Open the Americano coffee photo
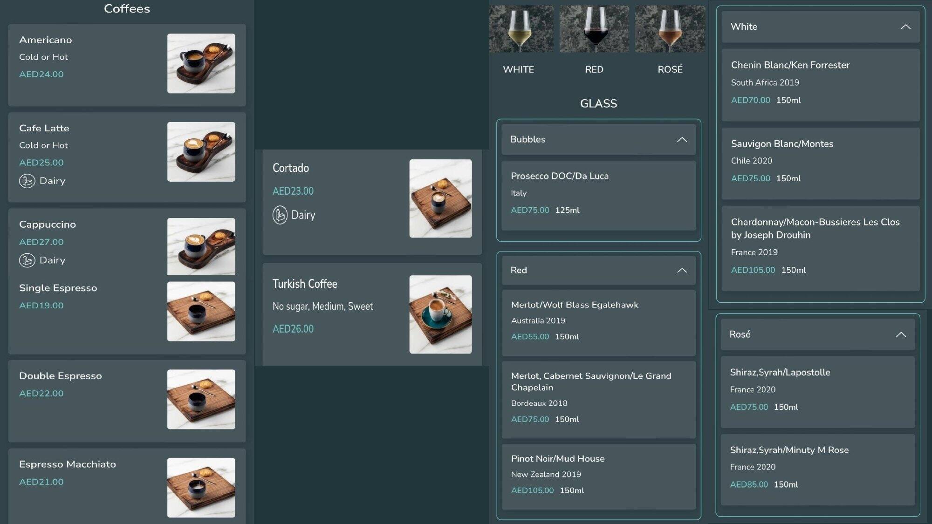932x524 pixels. tap(201, 63)
